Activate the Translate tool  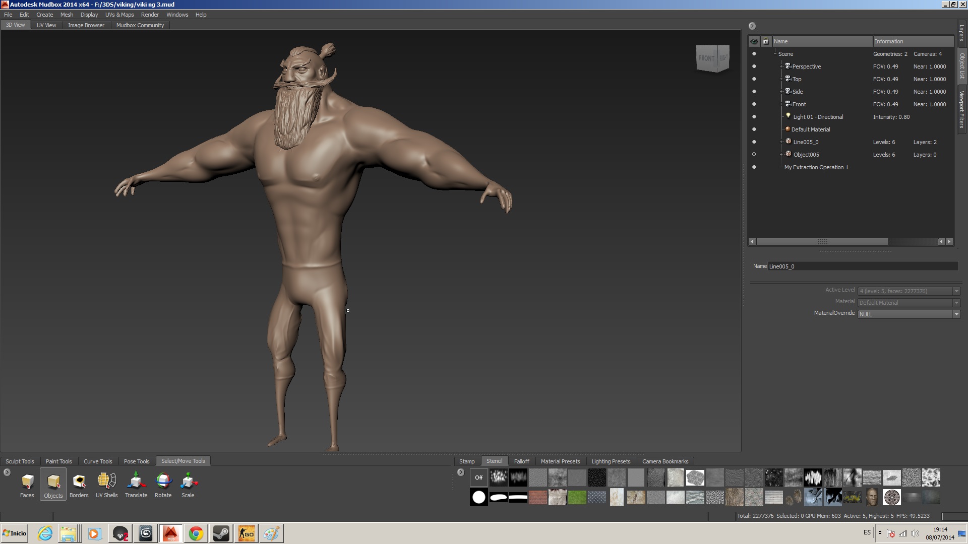[136, 485]
